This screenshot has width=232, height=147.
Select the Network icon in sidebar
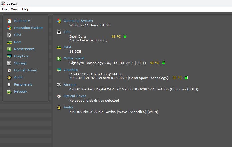(x=9, y=91)
